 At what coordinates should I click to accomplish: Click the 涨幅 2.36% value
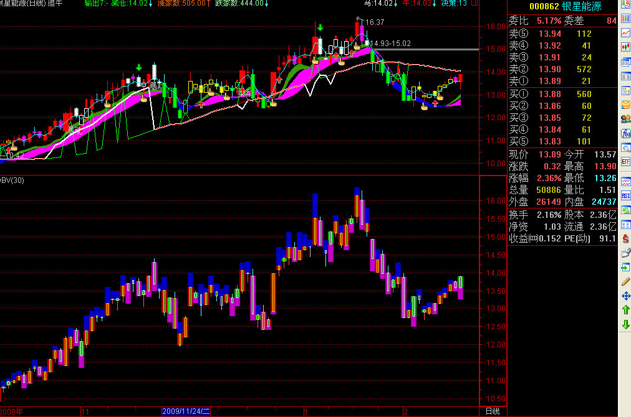coord(549,178)
